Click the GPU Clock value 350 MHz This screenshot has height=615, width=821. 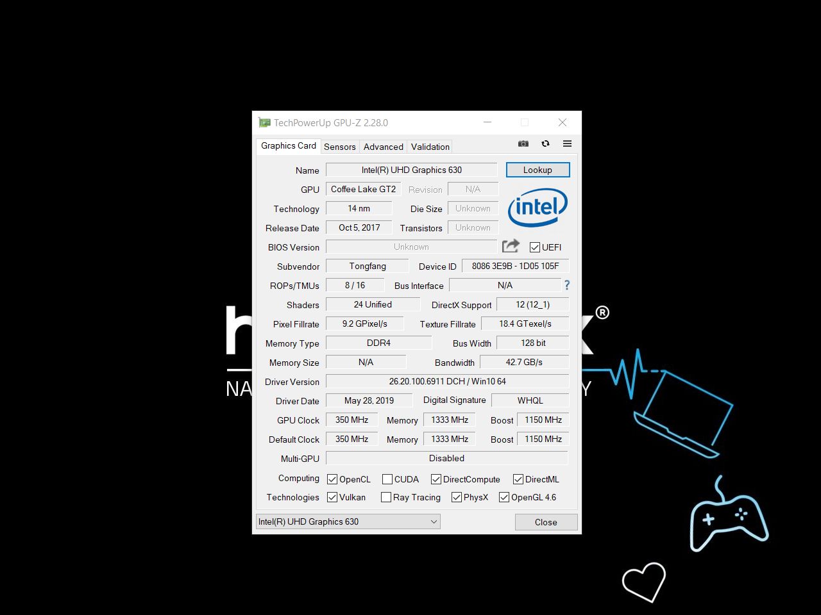coord(351,420)
